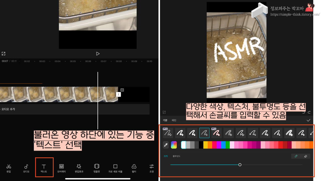Click the 오디오 추가 audio track
The image size is (321, 181).
[x=75, y=109]
